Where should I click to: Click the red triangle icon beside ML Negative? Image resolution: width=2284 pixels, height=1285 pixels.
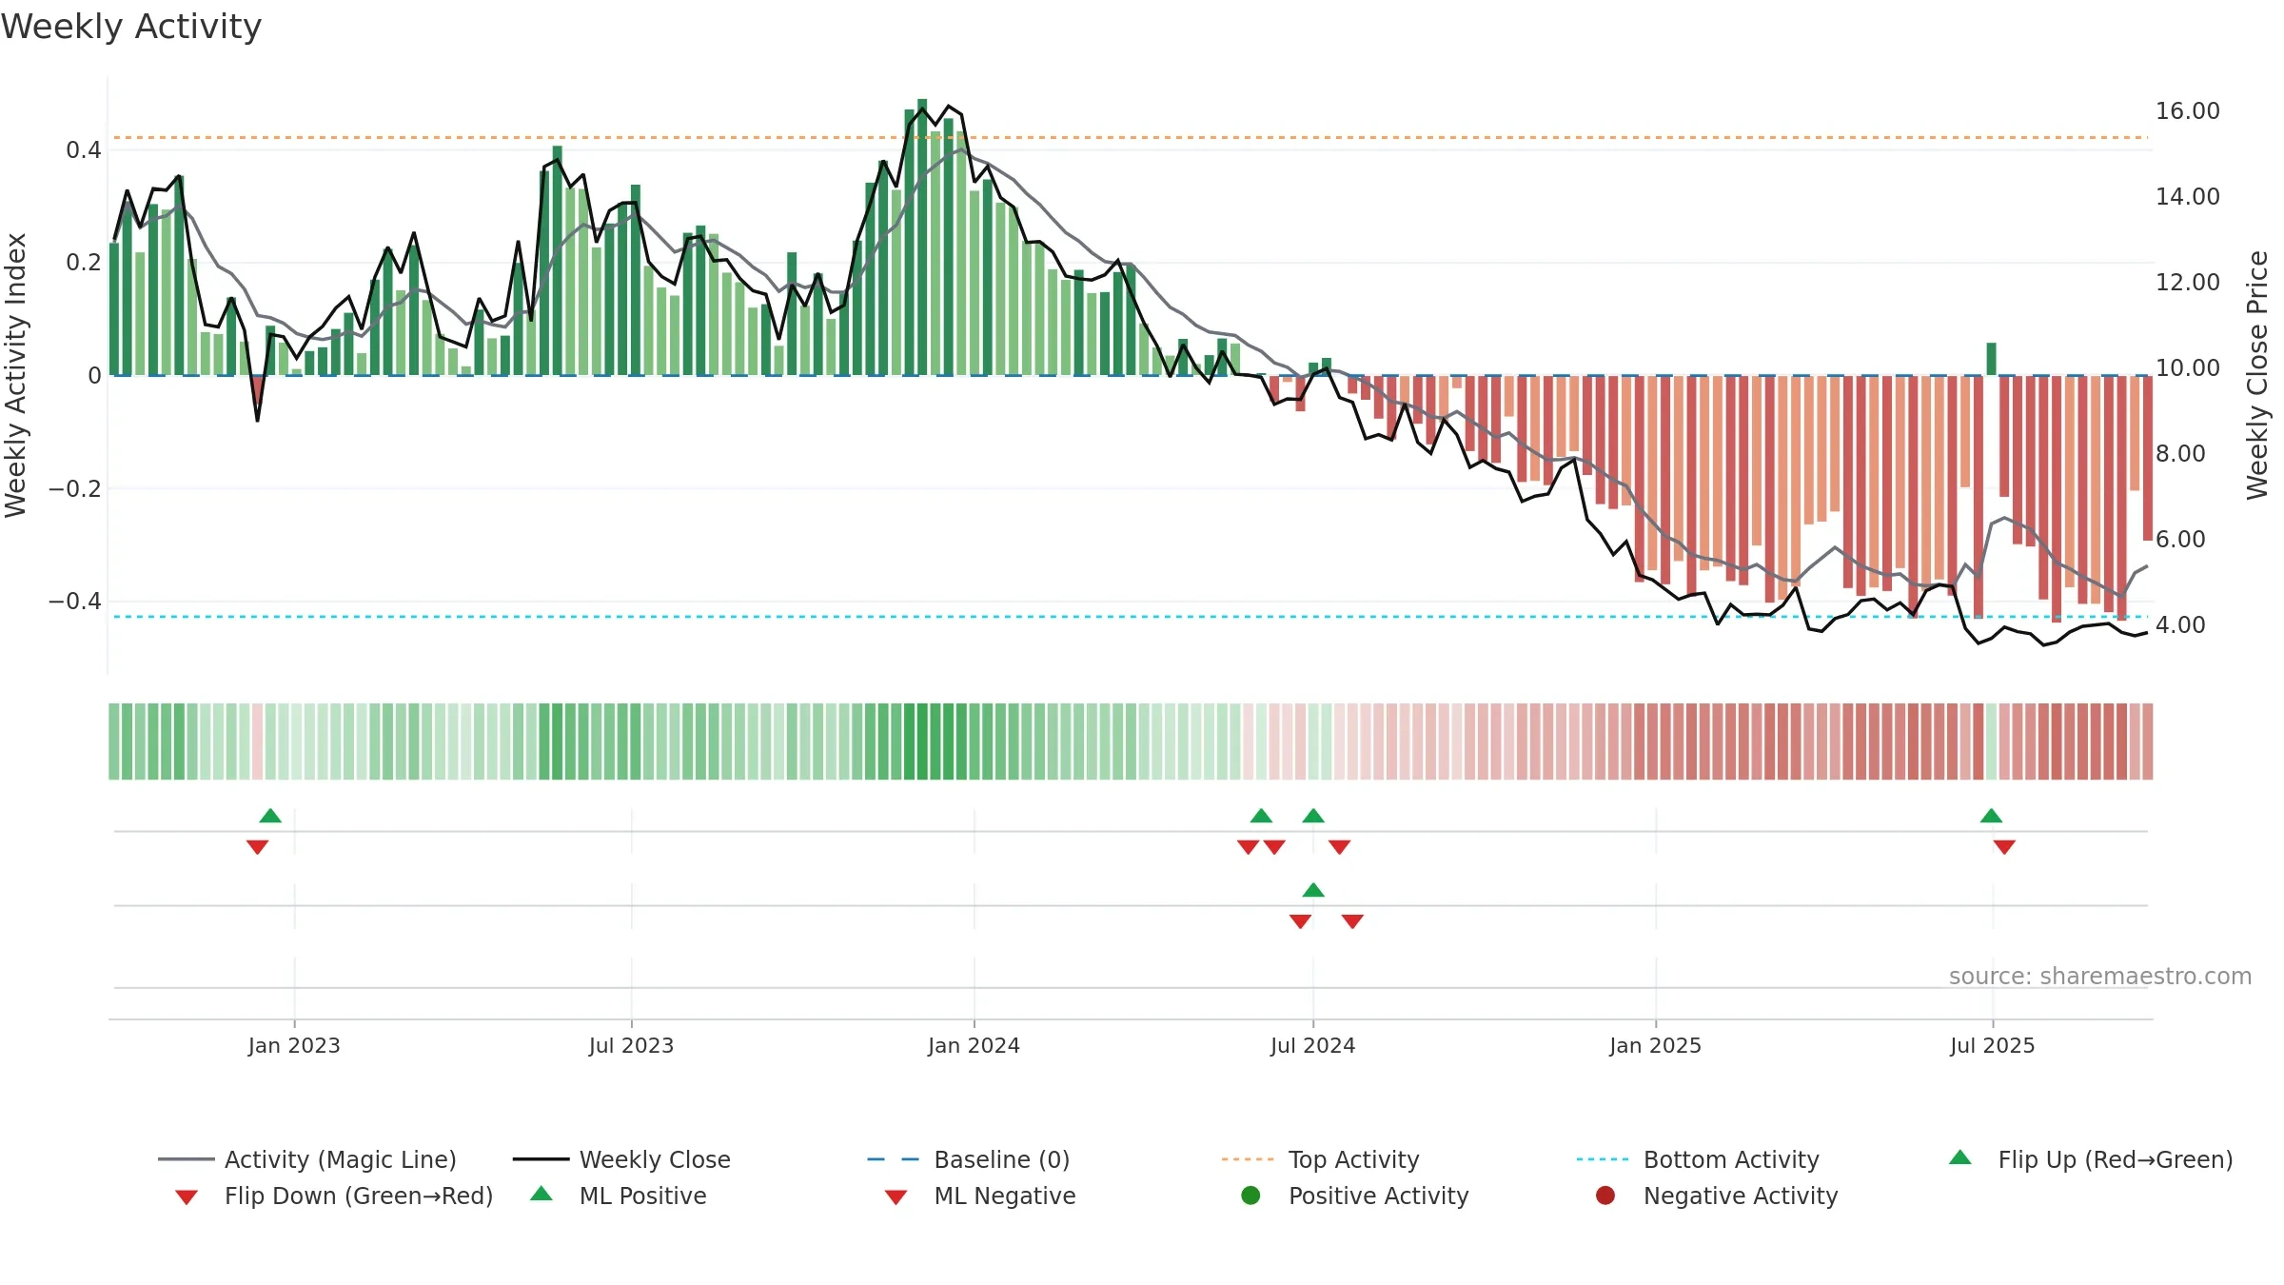point(896,1197)
